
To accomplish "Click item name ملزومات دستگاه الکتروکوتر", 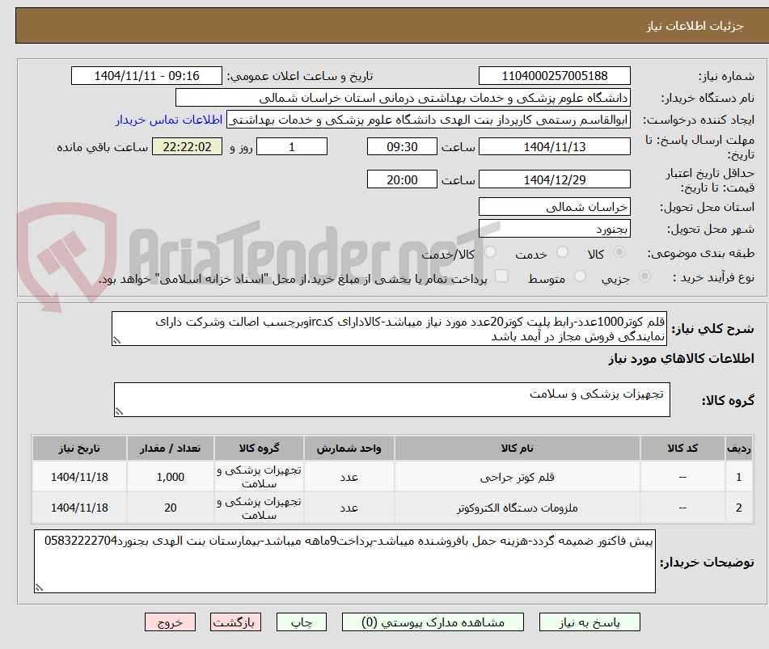I will coord(517,508).
